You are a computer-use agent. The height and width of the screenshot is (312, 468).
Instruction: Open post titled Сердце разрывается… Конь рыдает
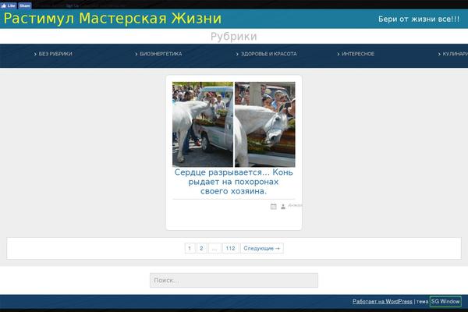coord(234,182)
